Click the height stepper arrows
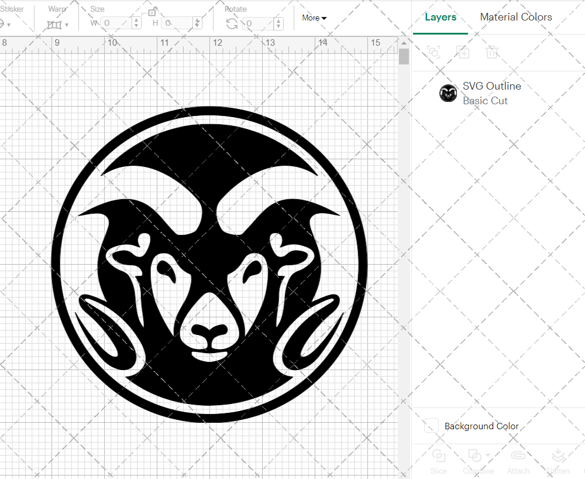 tap(197, 23)
